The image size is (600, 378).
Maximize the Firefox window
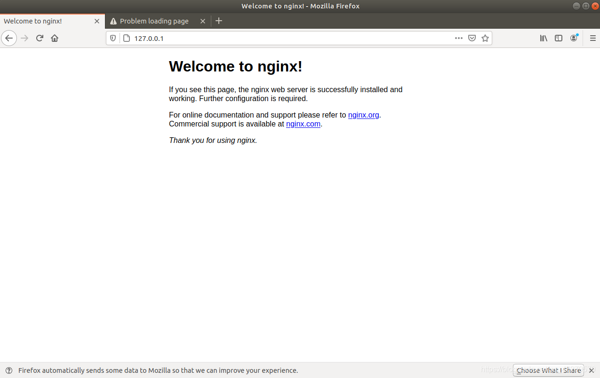[x=586, y=6]
